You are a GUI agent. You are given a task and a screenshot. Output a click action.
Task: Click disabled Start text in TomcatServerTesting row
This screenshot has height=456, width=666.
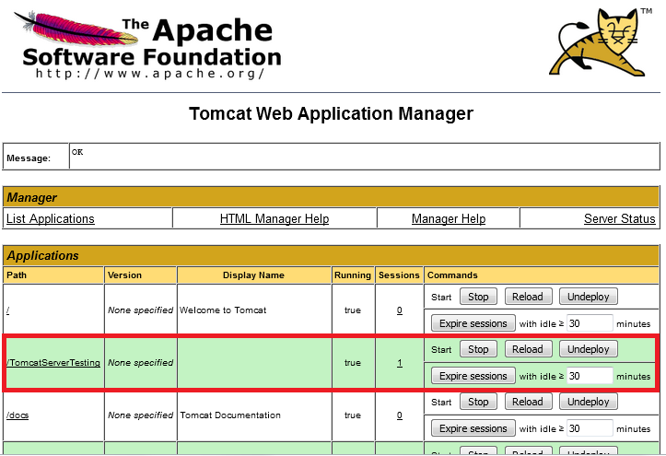coord(441,350)
